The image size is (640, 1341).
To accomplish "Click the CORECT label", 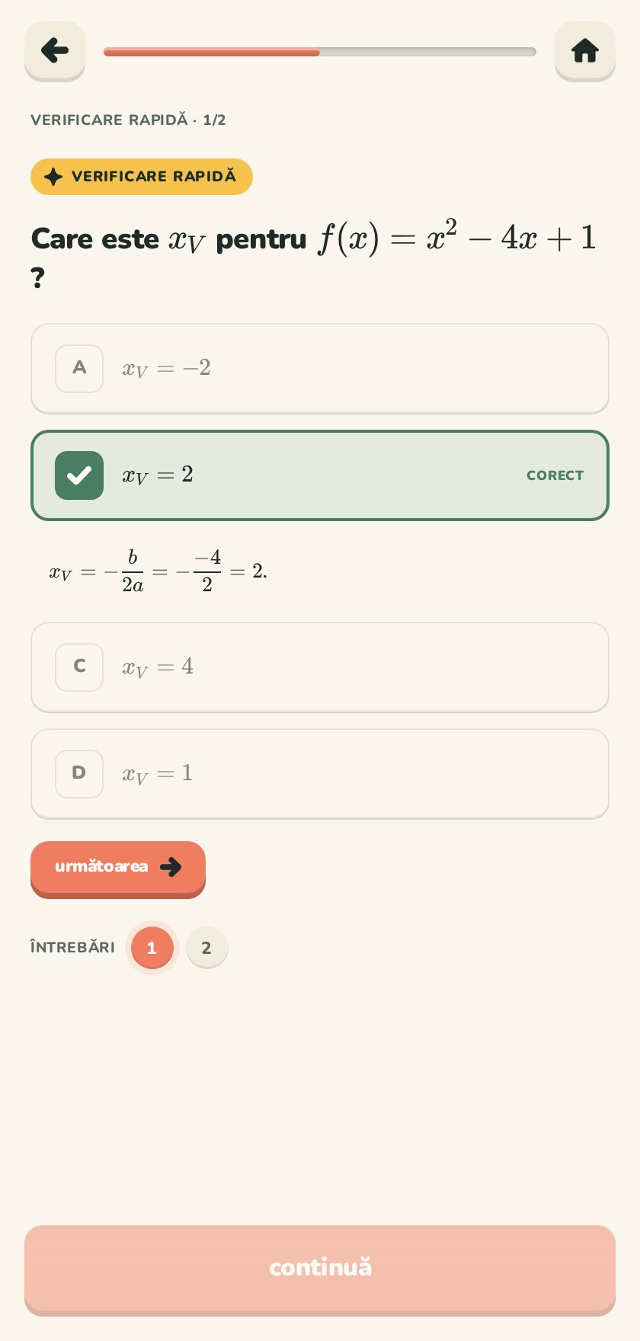I will 555,475.
